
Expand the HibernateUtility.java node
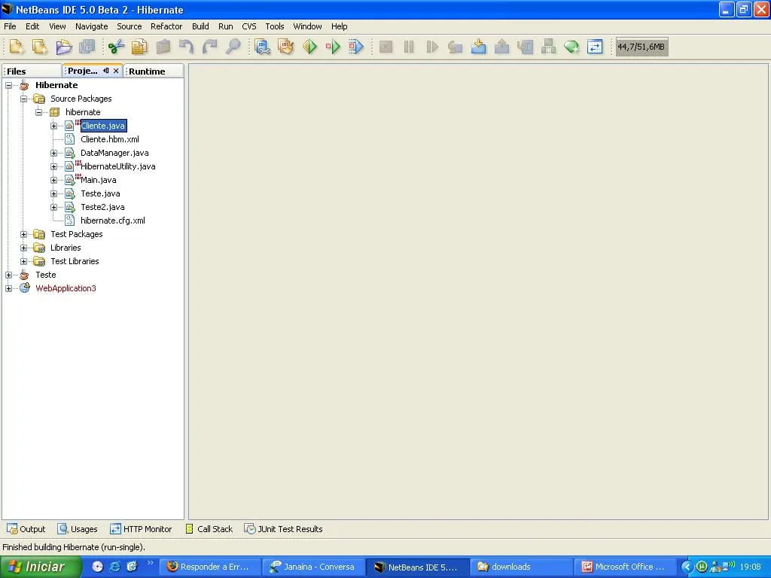click(x=54, y=166)
